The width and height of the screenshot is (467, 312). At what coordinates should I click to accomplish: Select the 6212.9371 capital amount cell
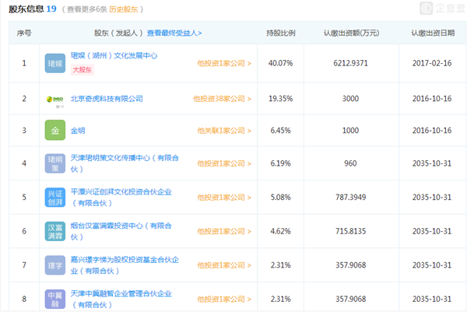pos(350,63)
